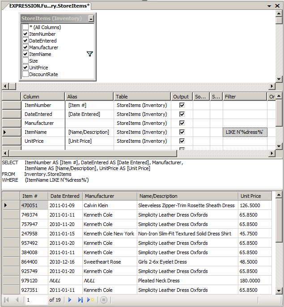The image size is (284, 307).
Task: Toggle Output checkbox for UnitPrice criteria row
Action: tap(182, 141)
